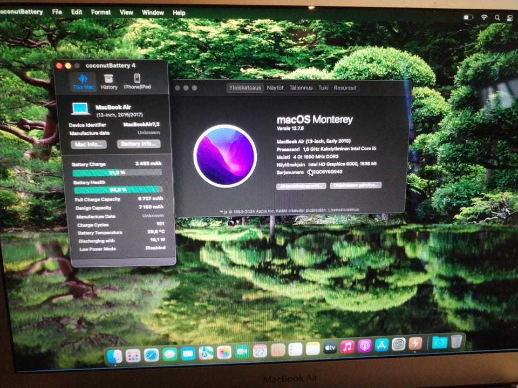518x388 pixels.
Task: Switch to the iPhone/iPad tab
Action: (137, 82)
